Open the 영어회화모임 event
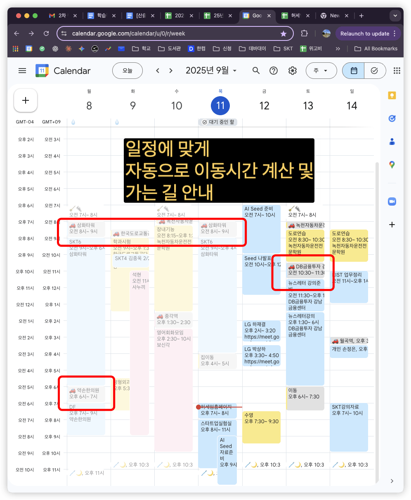This screenshot has width=411, height=500. tap(173, 390)
